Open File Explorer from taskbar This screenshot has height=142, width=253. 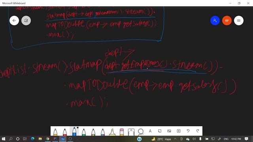(x=40, y=139)
